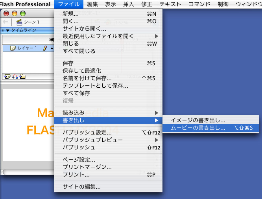Open the Flash Professional application menu
Screen dimensions: 262x199
click(x=25, y=4)
